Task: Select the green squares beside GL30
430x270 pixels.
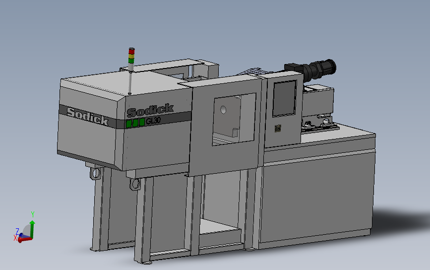Action: [135, 123]
